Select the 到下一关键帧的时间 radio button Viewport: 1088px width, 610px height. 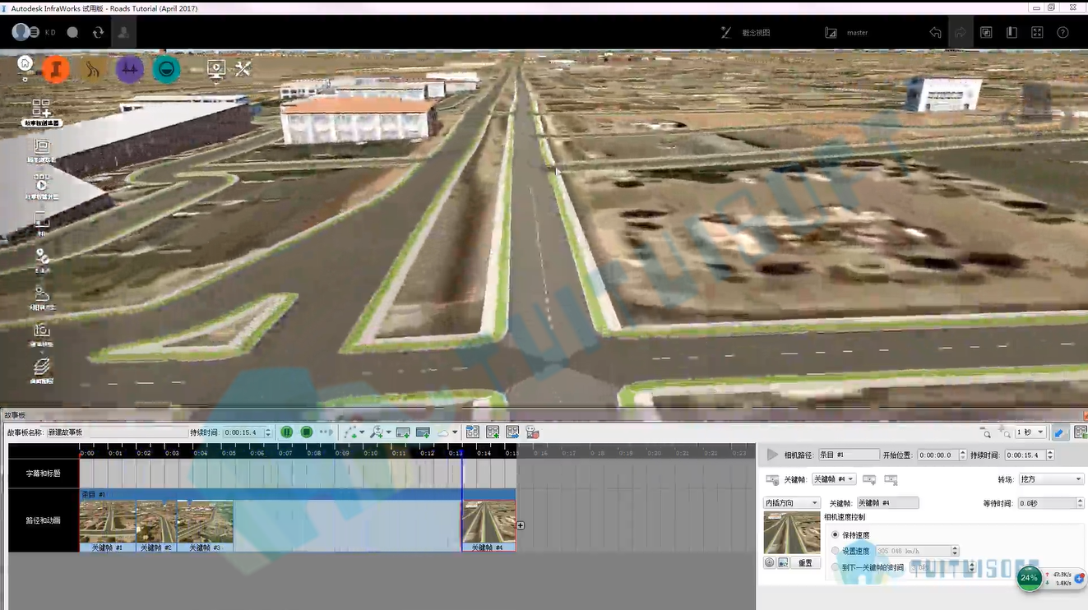[x=836, y=567]
